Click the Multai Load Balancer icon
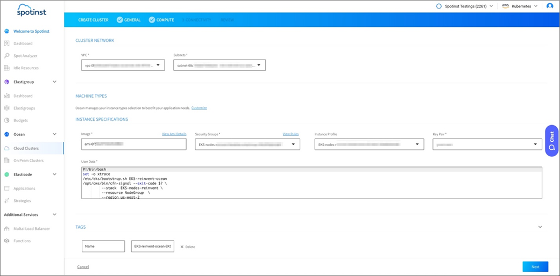 (6, 229)
